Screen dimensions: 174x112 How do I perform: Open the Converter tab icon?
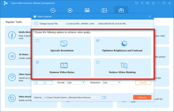[53, 10]
